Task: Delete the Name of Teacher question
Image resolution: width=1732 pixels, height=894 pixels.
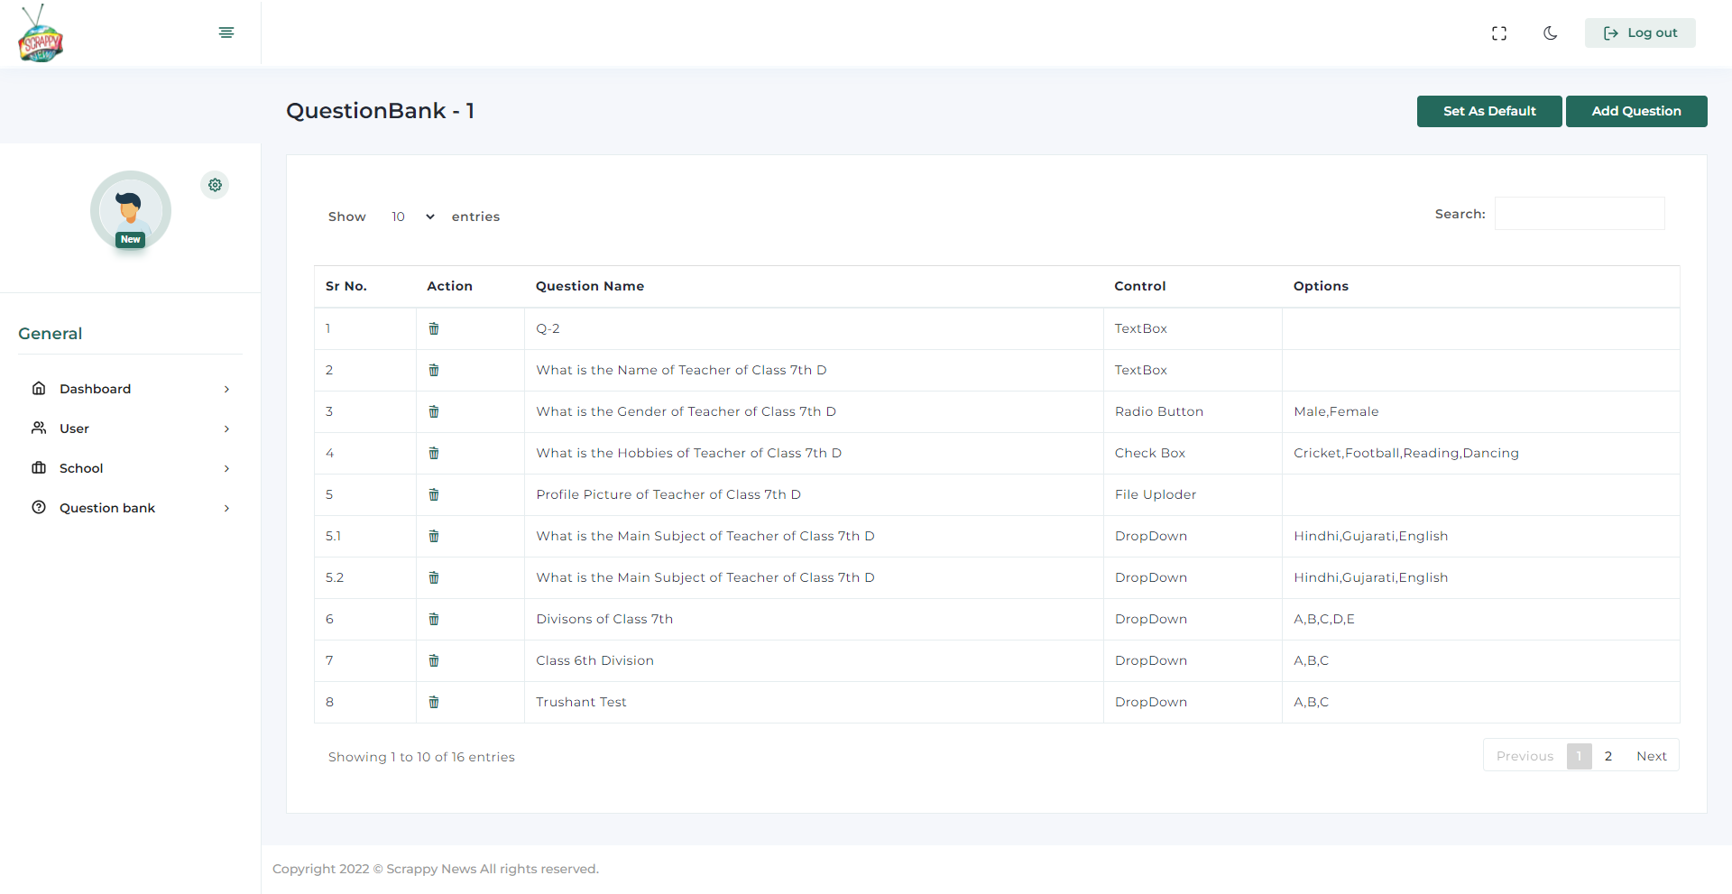Action: pyautogui.click(x=434, y=370)
